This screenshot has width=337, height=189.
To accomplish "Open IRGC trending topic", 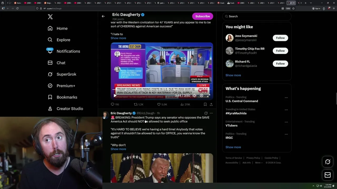I will (x=229, y=138).
